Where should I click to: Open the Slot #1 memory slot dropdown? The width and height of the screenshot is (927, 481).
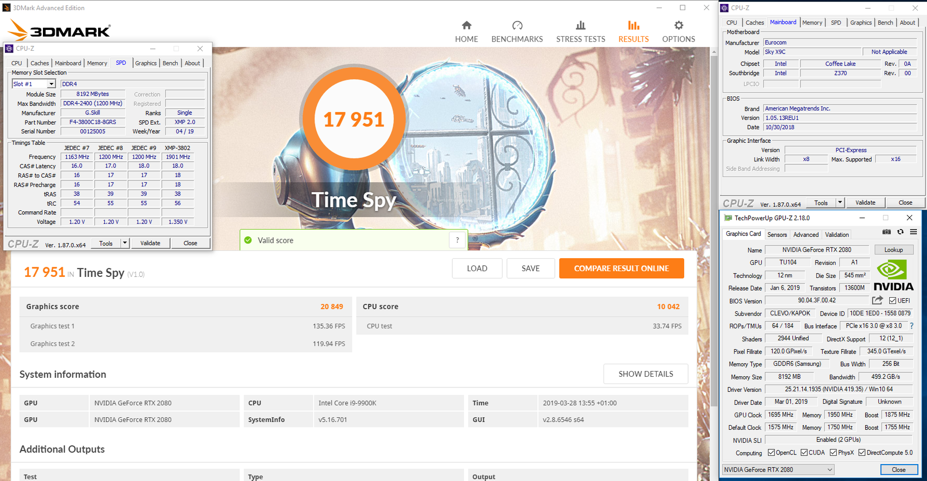coord(34,84)
